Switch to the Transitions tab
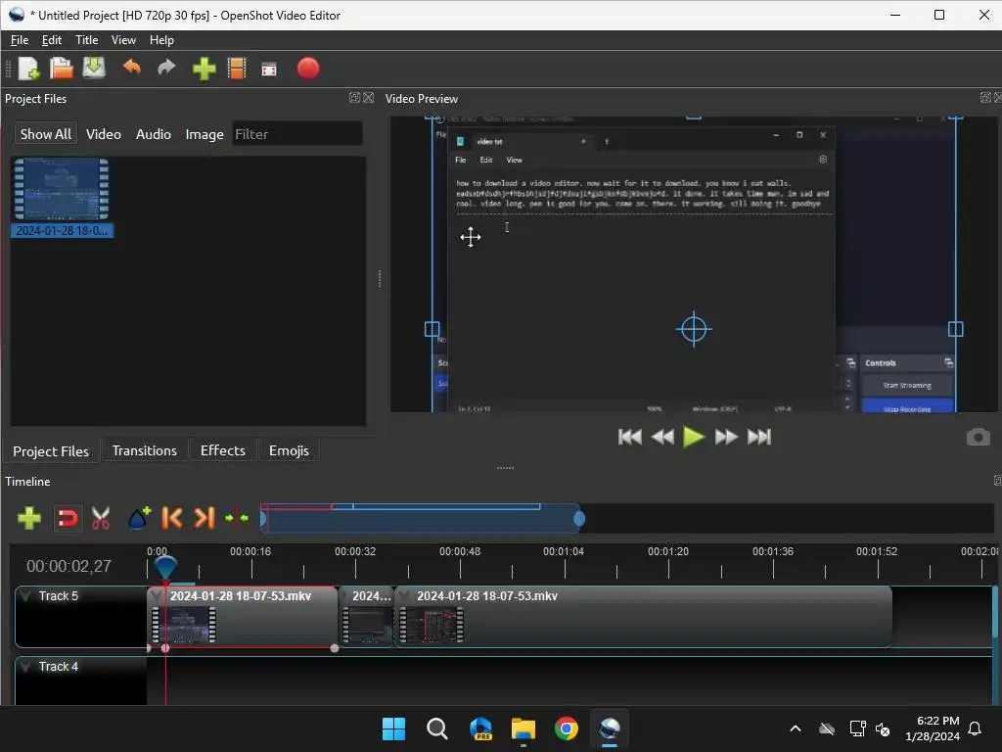The width and height of the screenshot is (1002, 752). [145, 450]
